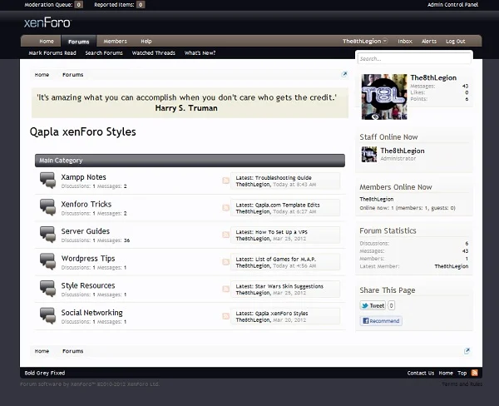The height and width of the screenshot is (406, 499).
Task: Open RSS feed icon for Xampp Notes
Action: point(225,181)
